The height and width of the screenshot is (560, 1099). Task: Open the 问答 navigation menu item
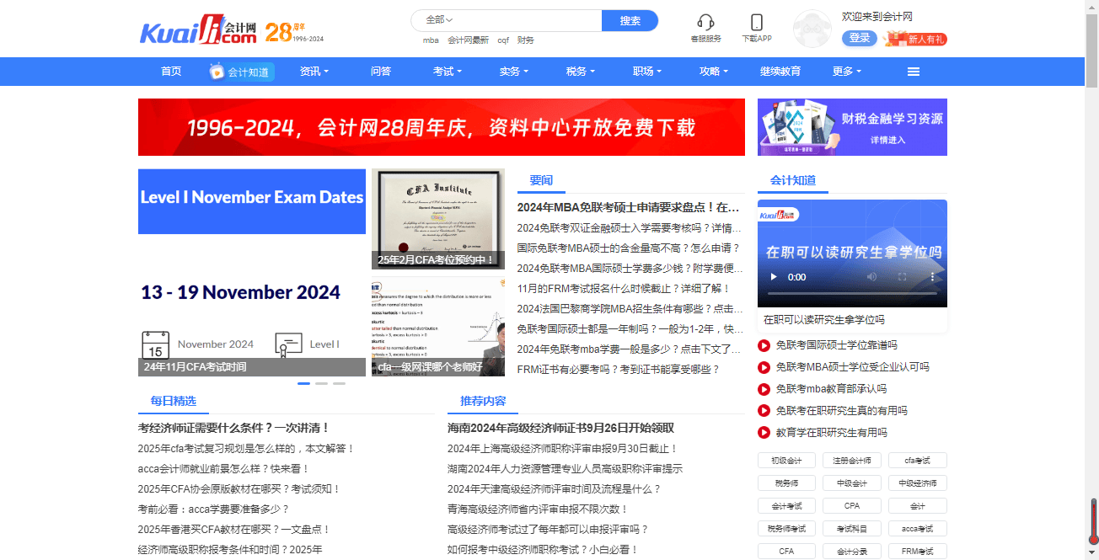(381, 72)
